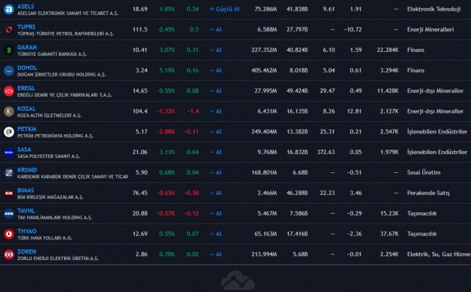Click the 'Güçlü Al' rating for ASELS
Screen dimensions: 471x292
pos(225,9)
